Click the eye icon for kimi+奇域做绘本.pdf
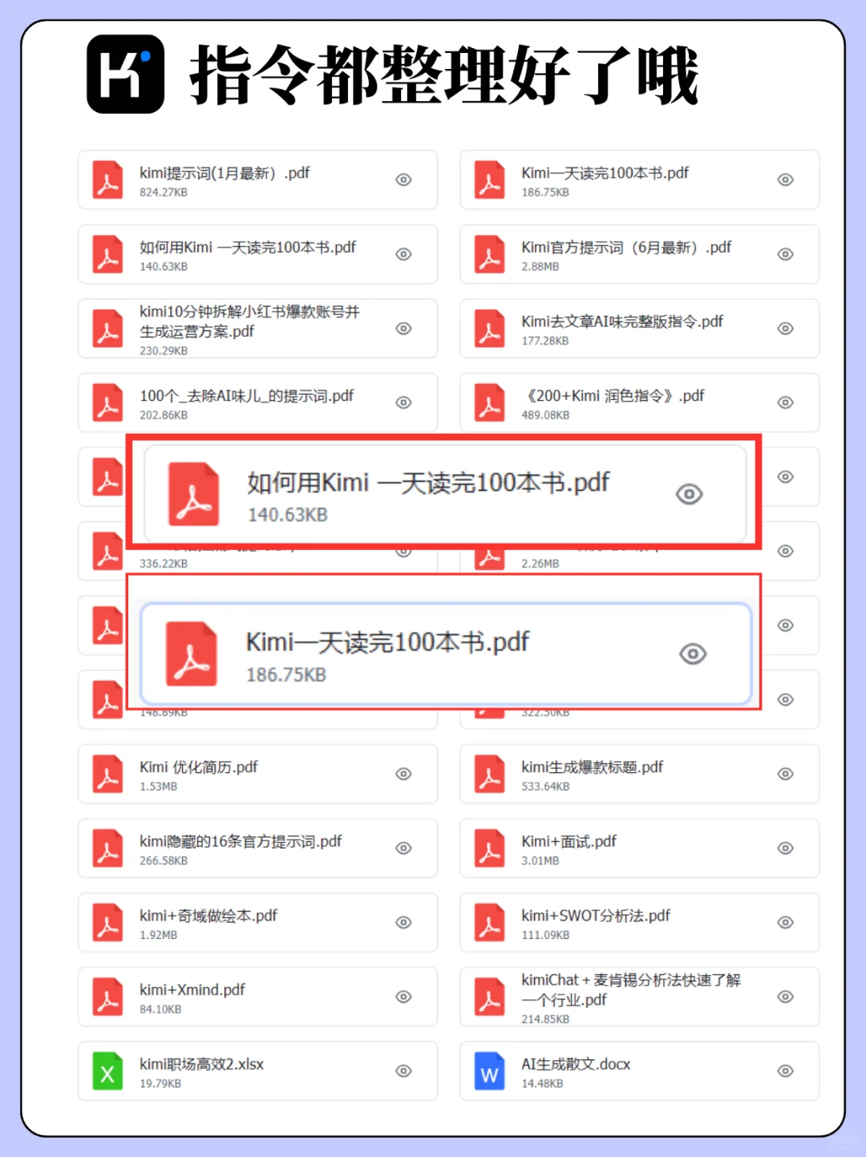Screen dimensions: 866x1157 pos(404,922)
